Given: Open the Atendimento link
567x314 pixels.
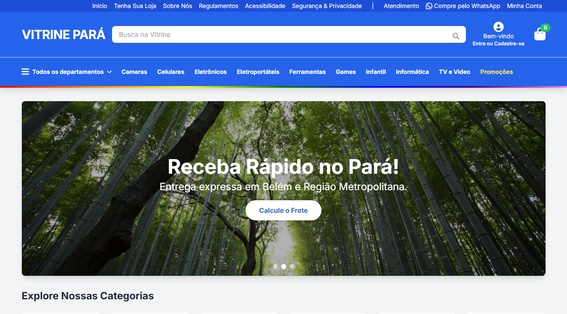Looking at the screenshot, I should tap(401, 6).
